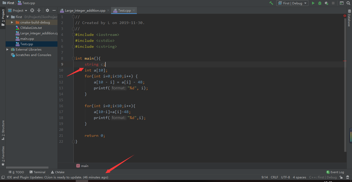Run with coverage icon

click(326, 3)
